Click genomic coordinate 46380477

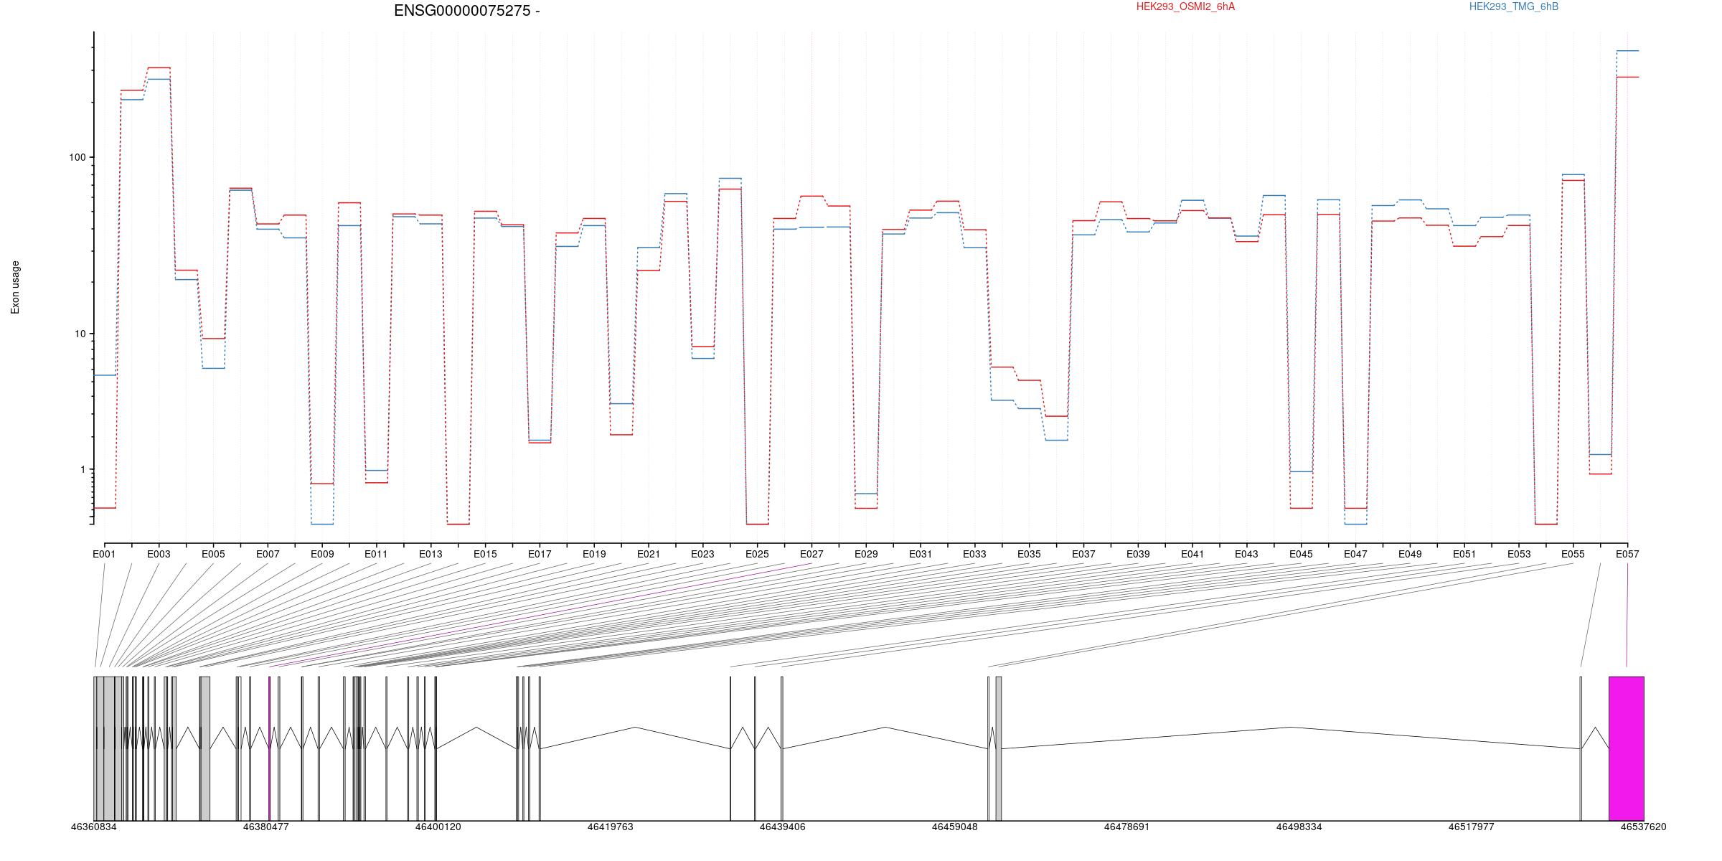(266, 827)
